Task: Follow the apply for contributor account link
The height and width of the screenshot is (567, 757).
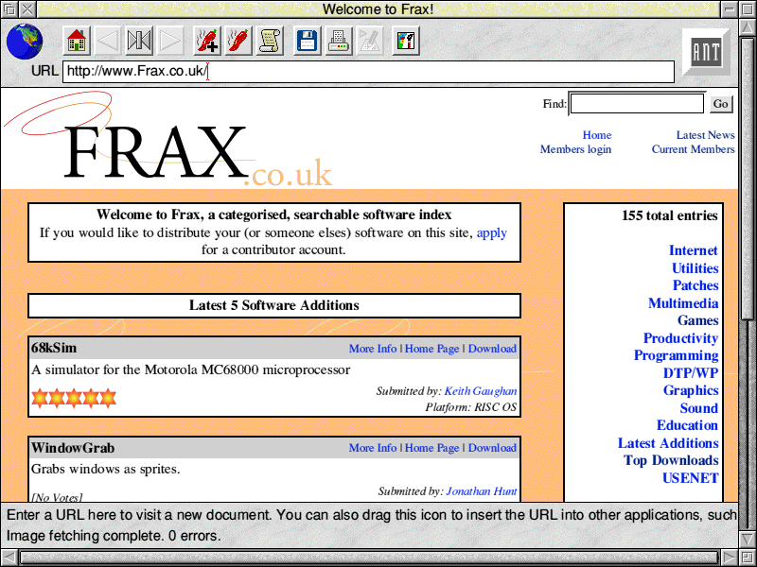Action: pyautogui.click(x=491, y=232)
